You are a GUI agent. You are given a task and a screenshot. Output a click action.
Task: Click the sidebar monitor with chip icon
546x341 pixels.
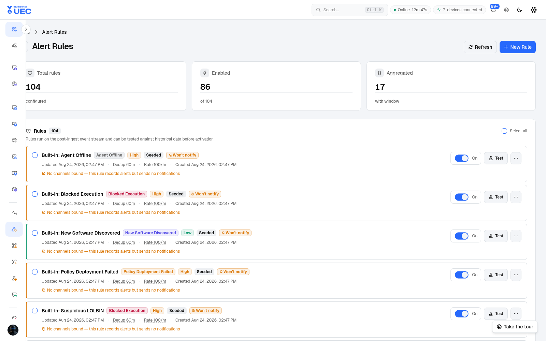click(14, 107)
